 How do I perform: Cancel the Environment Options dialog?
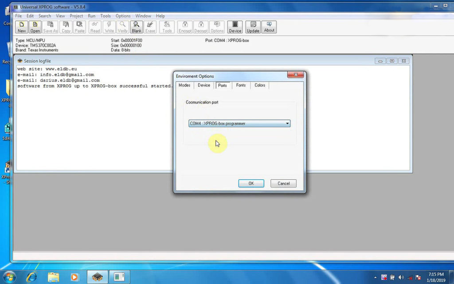click(283, 183)
